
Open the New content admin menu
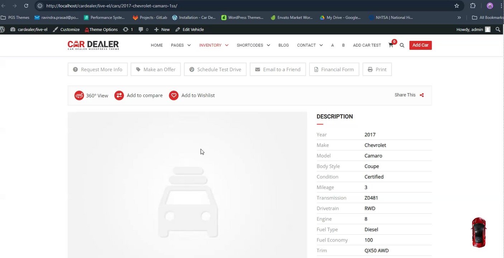162,29
